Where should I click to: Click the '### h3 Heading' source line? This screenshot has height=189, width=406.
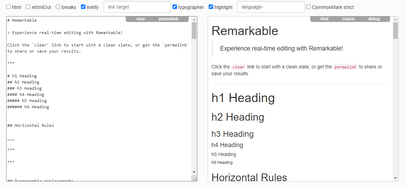(24, 88)
